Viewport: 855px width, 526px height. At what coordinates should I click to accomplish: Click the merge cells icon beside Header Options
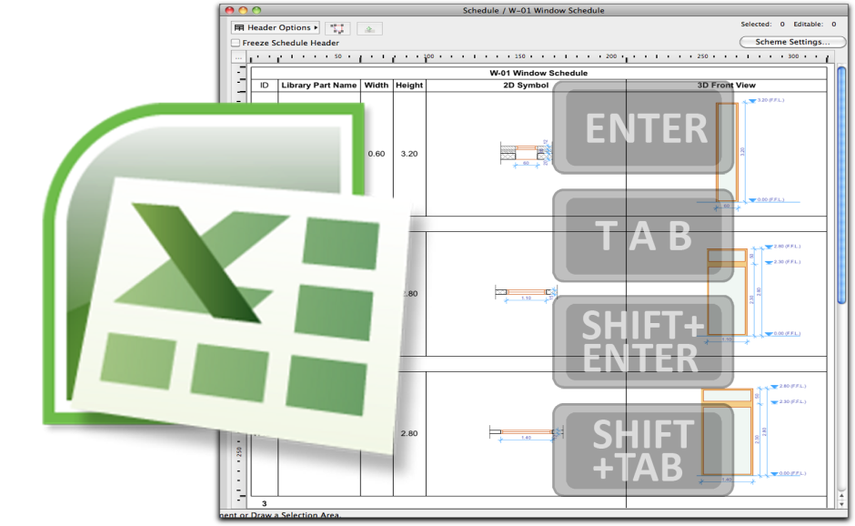(337, 28)
